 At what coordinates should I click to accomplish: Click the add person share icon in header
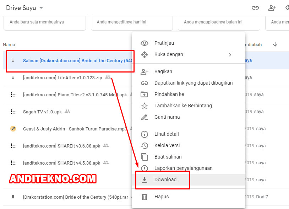(272, 8)
